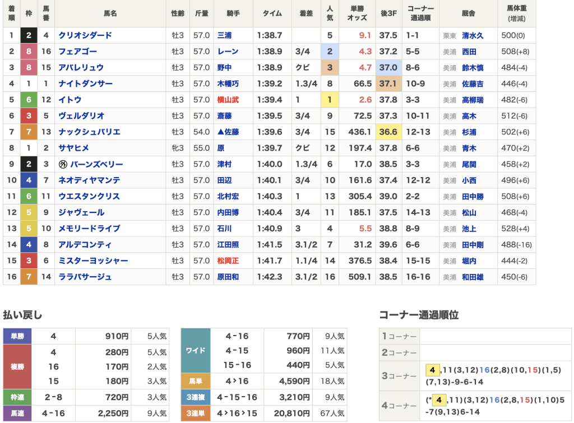Open horse page for ネオディヤマンテ
574x423 pixels.
[x=89, y=180]
